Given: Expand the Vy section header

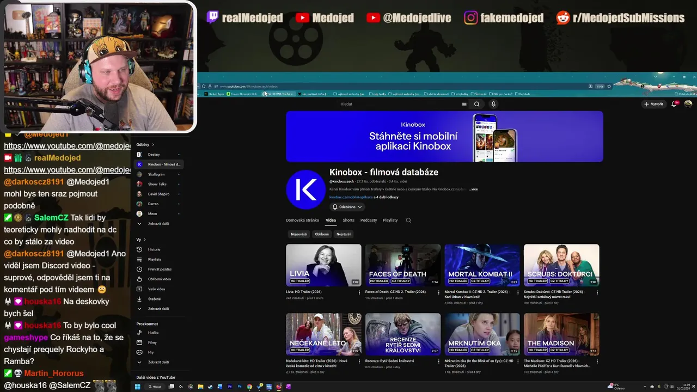Looking at the screenshot, I should pos(141,240).
